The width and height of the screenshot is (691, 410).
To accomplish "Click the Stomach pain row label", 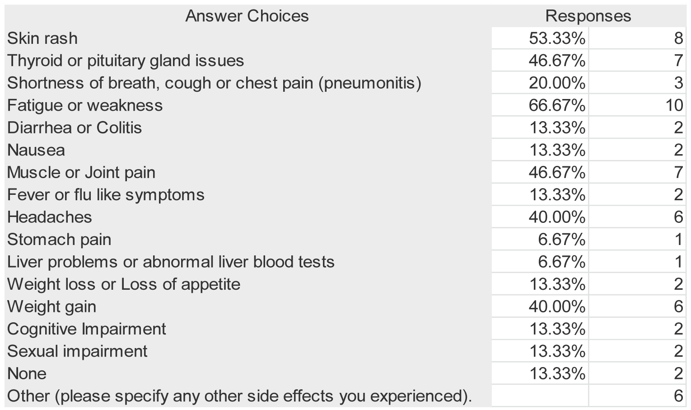I will 59,240.
